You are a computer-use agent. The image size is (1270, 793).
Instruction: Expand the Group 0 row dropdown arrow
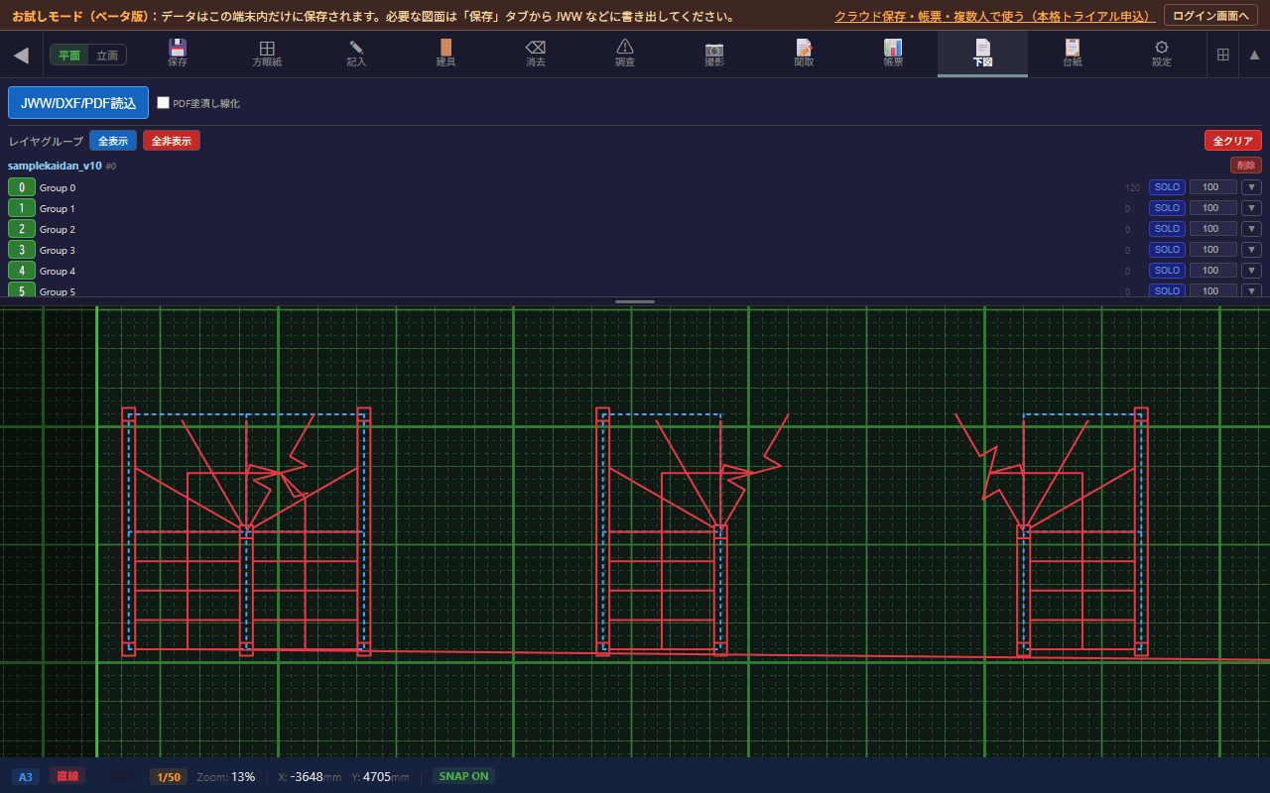tap(1251, 187)
